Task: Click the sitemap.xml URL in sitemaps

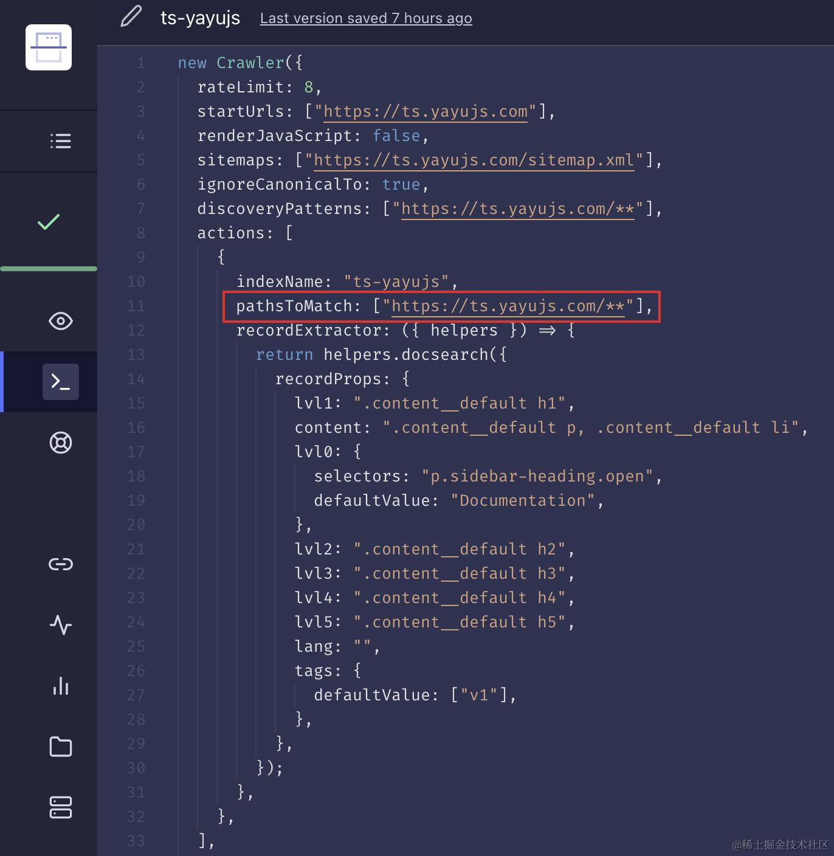Action: (x=474, y=160)
